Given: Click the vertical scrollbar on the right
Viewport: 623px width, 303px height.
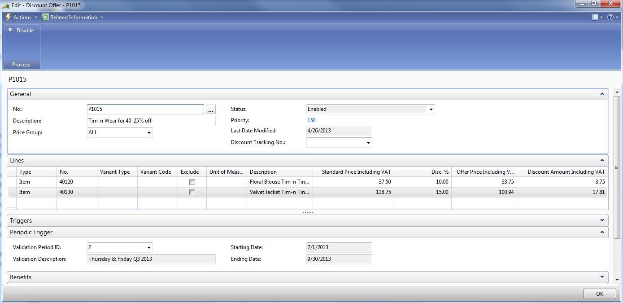Looking at the screenshot, I should (616, 180).
